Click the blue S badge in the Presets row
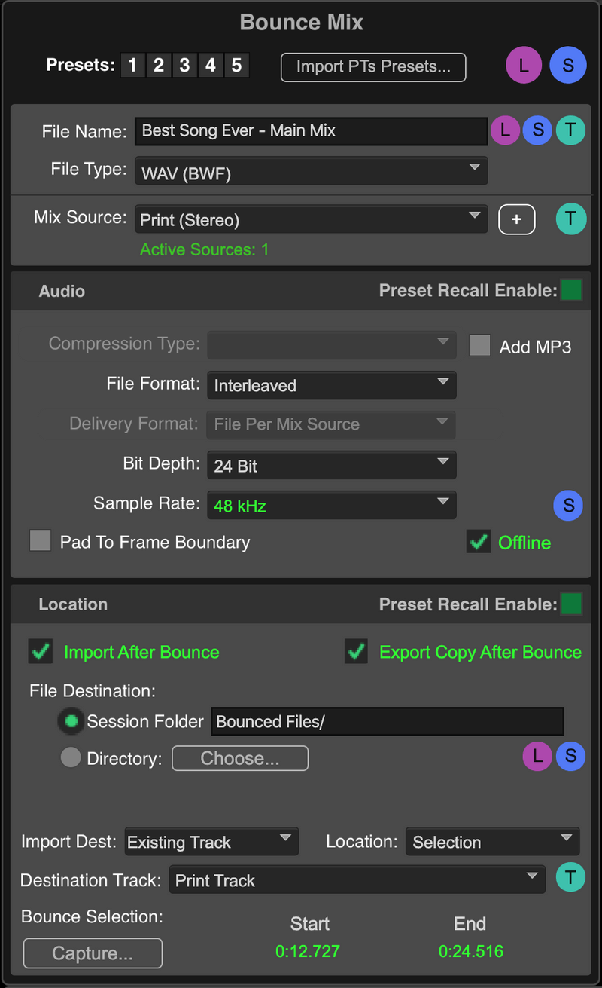602x988 pixels. point(568,65)
